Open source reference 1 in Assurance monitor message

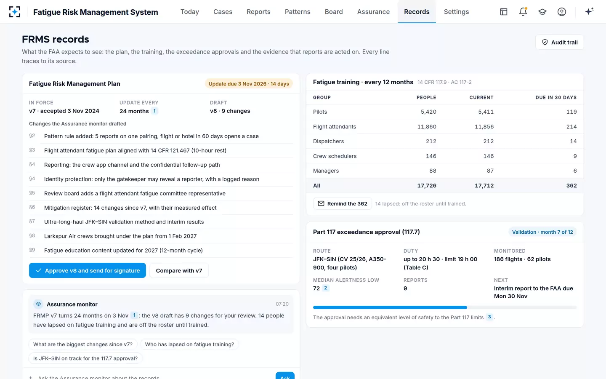click(134, 315)
